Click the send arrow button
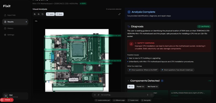The height and width of the screenshot is (103, 216). tap(151, 95)
